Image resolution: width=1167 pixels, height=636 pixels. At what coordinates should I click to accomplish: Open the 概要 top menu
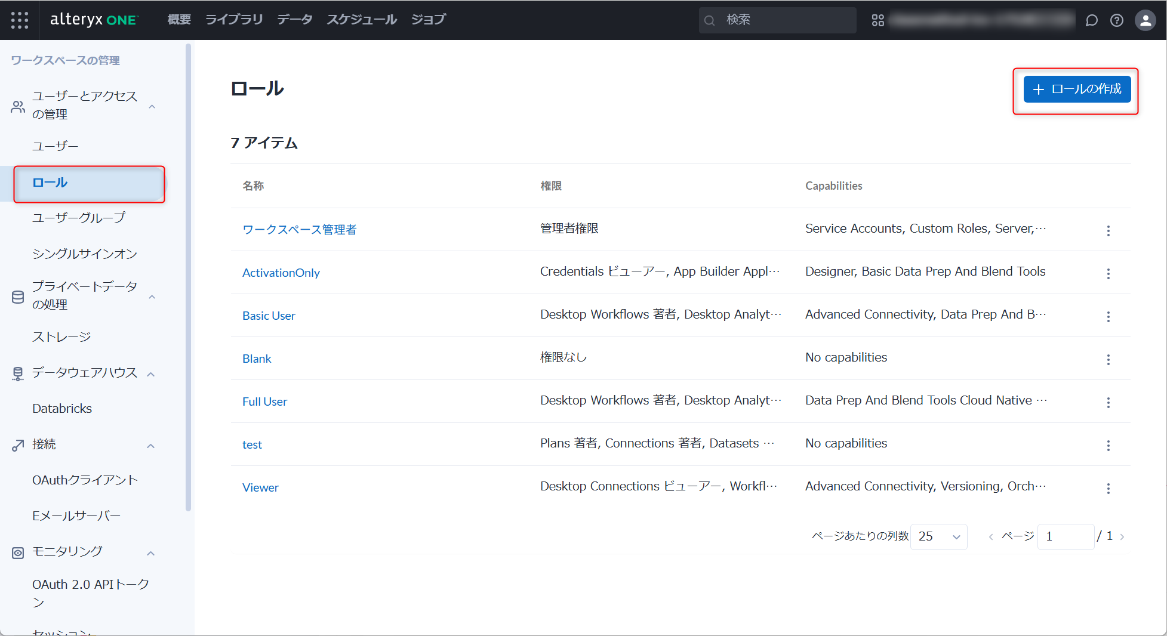(x=179, y=20)
